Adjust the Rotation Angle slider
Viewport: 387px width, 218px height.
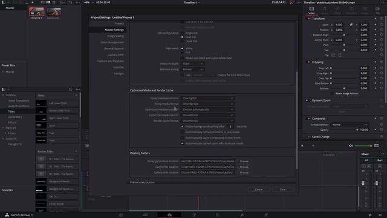(344, 35)
